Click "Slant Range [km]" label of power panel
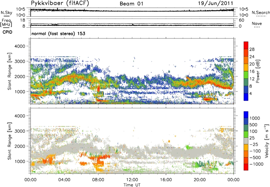Screen dimensions: 270x187 pyautogui.click(x=9, y=71)
